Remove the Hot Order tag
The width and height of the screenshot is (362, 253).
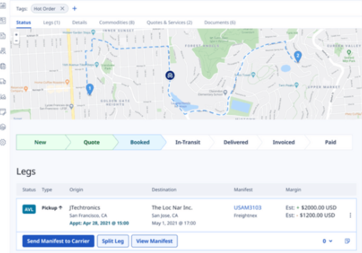click(x=62, y=9)
